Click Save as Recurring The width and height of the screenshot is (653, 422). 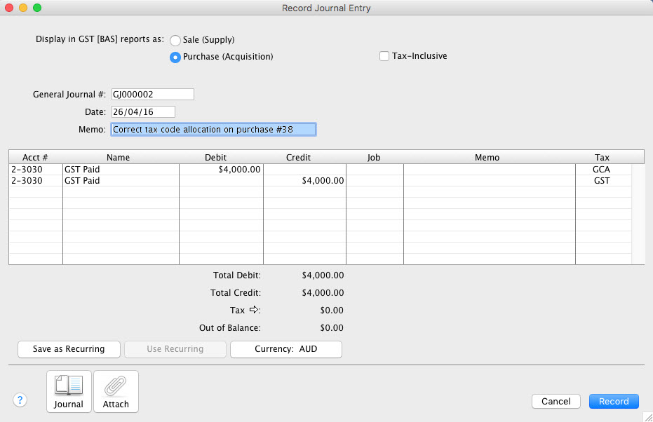[68, 349]
